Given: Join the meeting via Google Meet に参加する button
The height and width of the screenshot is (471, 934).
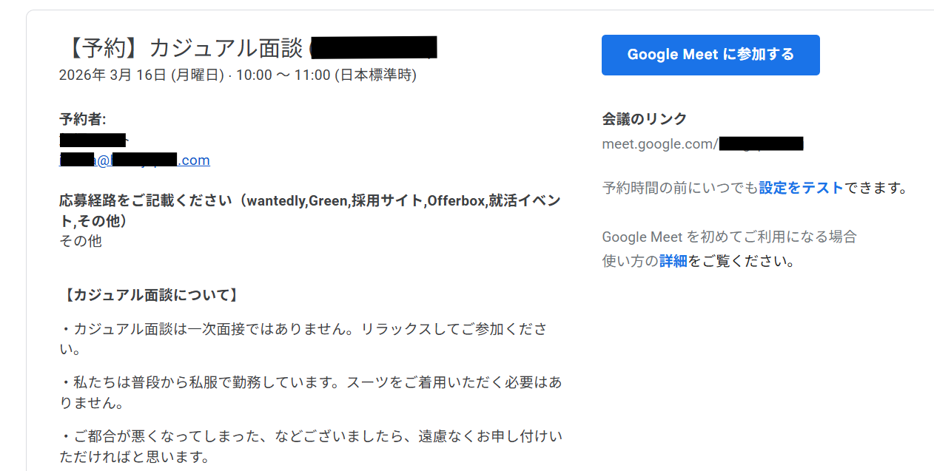Looking at the screenshot, I should point(710,55).
